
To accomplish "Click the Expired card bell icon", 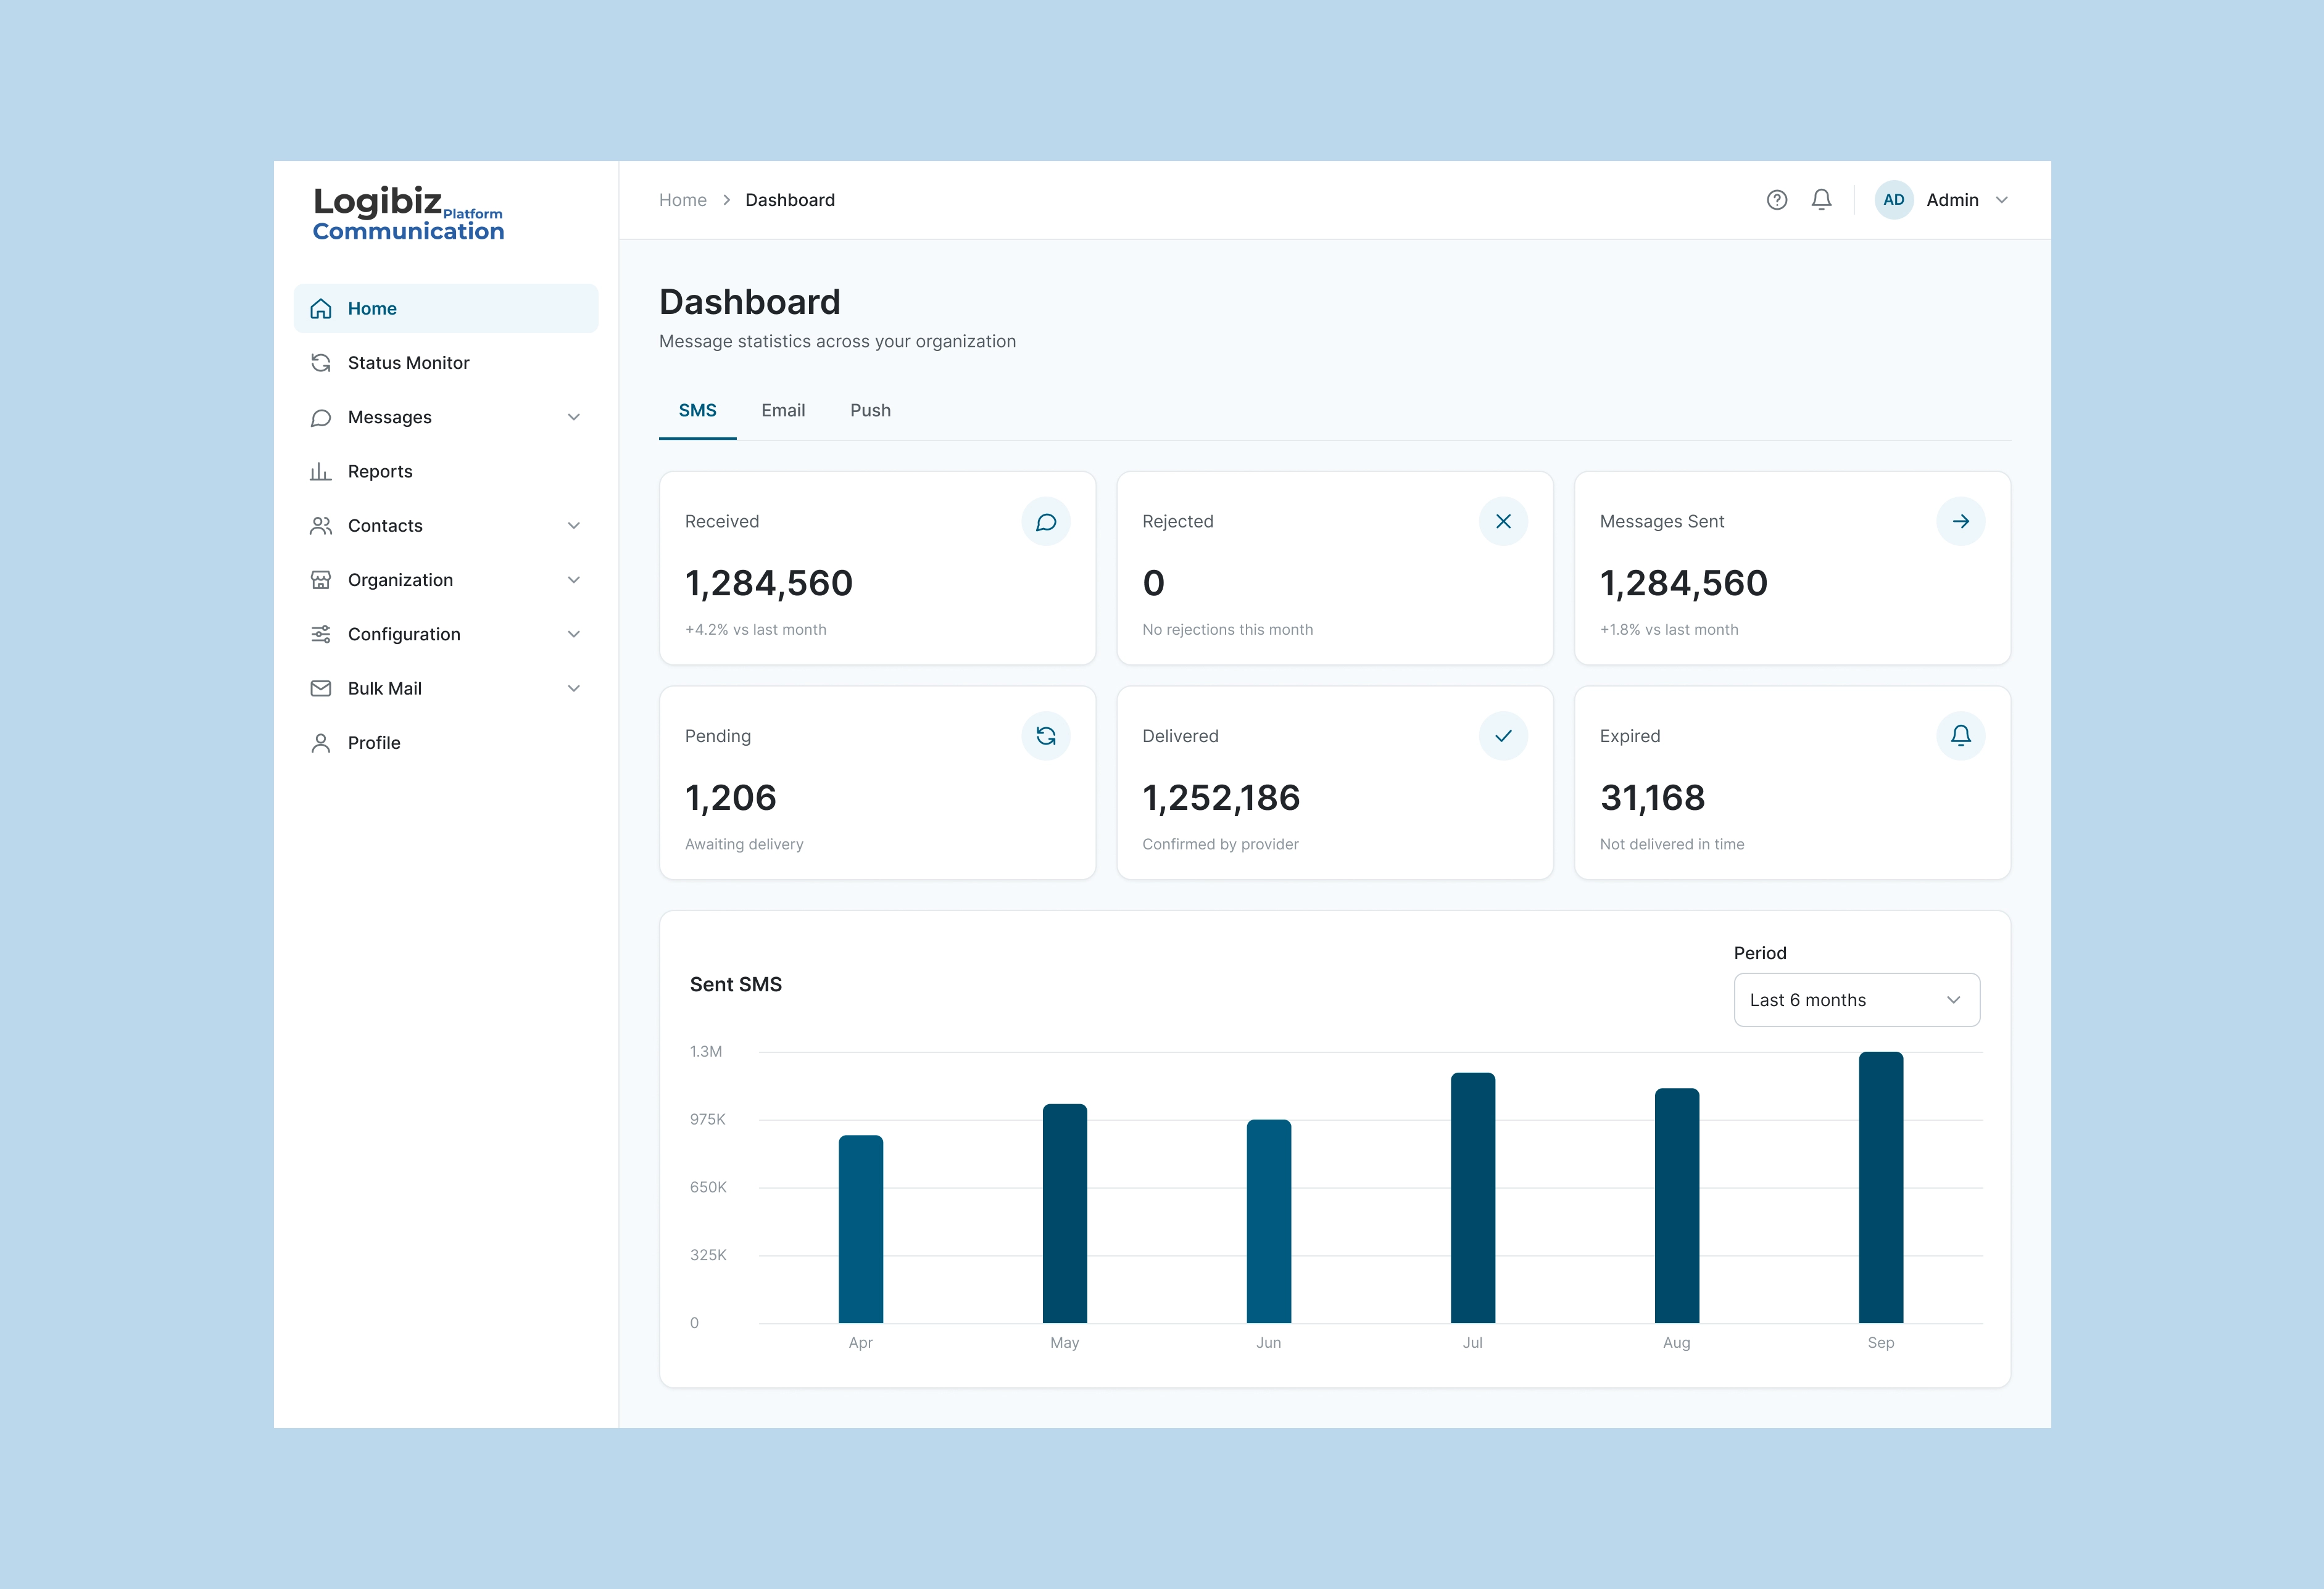I will (x=1960, y=735).
